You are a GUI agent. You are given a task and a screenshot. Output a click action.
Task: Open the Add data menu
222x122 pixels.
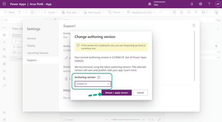71,12
